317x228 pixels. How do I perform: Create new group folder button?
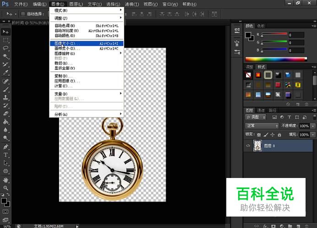[x=290, y=226]
